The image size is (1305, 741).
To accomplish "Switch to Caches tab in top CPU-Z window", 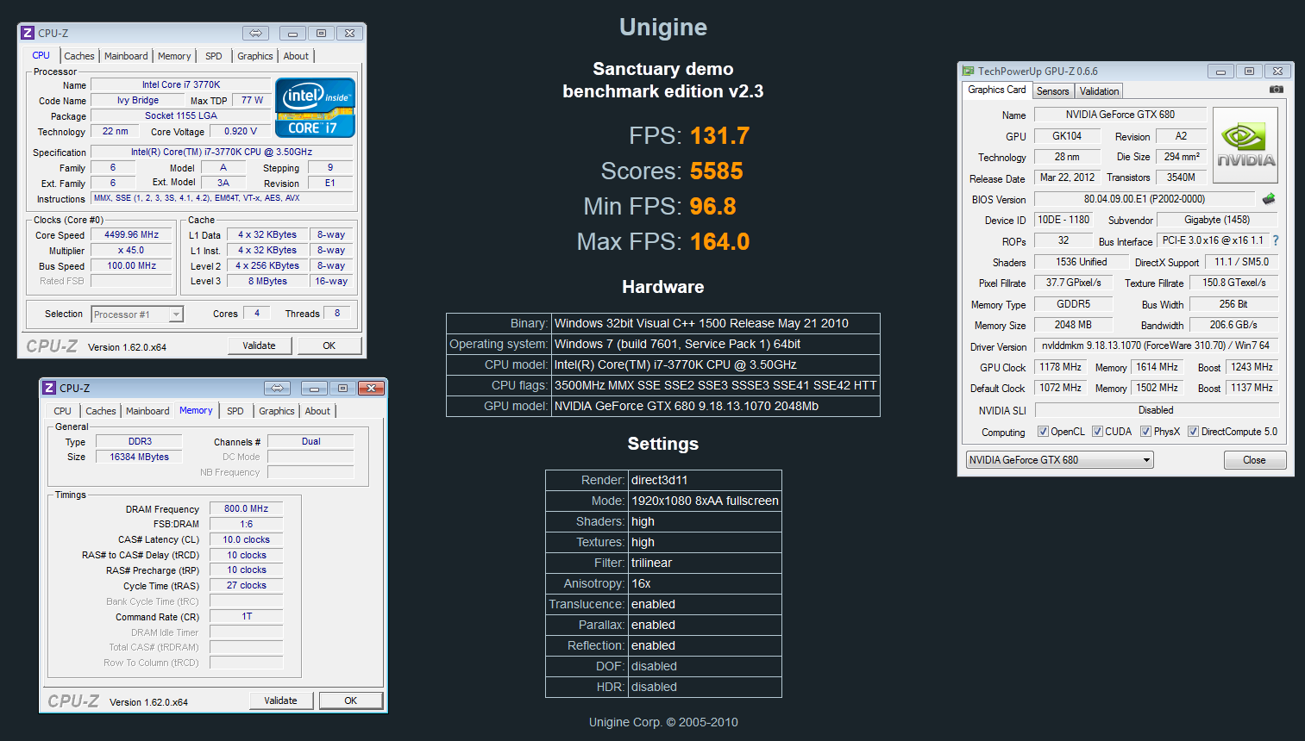I will (x=79, y=56).
